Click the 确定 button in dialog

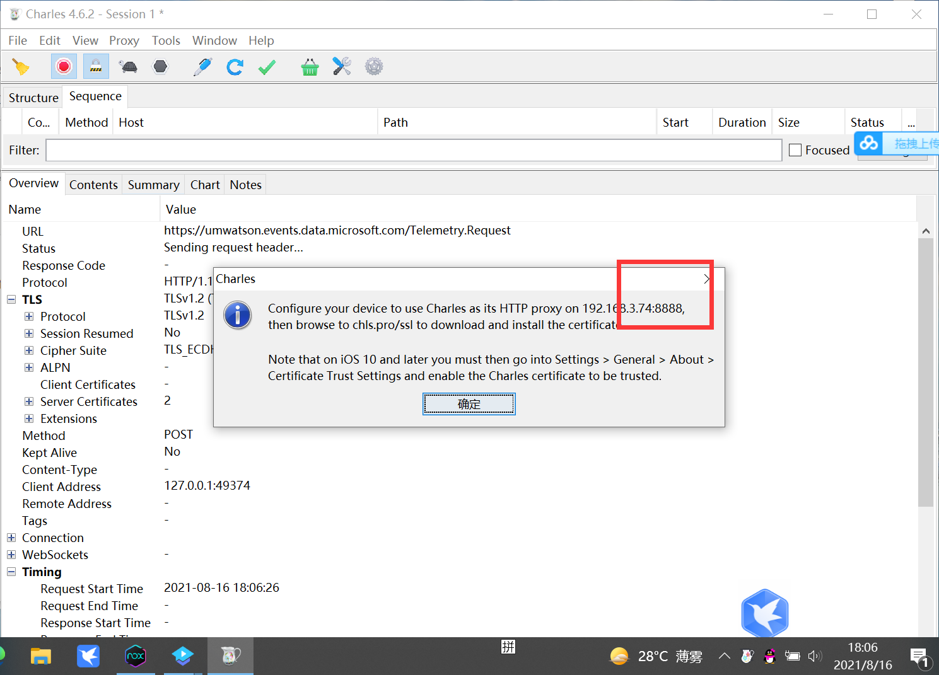pos(469,404)
